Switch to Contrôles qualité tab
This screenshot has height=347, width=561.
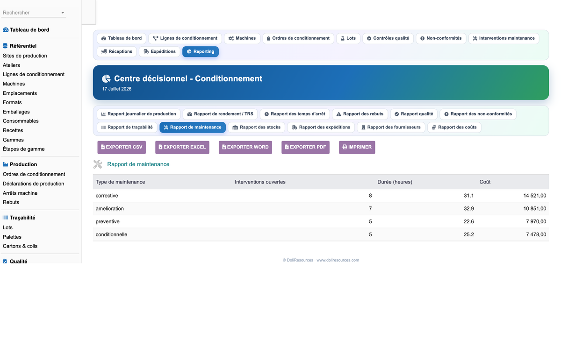click(x=388, y=38)
